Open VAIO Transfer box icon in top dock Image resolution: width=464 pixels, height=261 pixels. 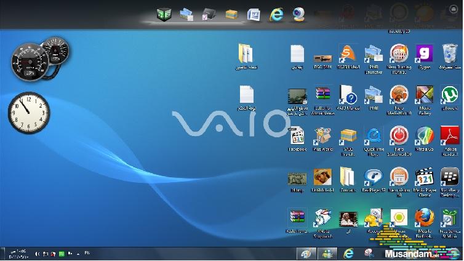231,14
